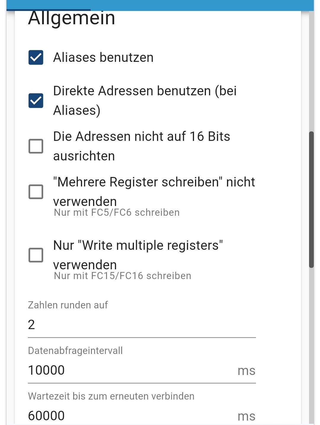The width and height of the screenshot is (320, 425).
Task: Click the Allgemein section heading
Action: click(72, 18)
